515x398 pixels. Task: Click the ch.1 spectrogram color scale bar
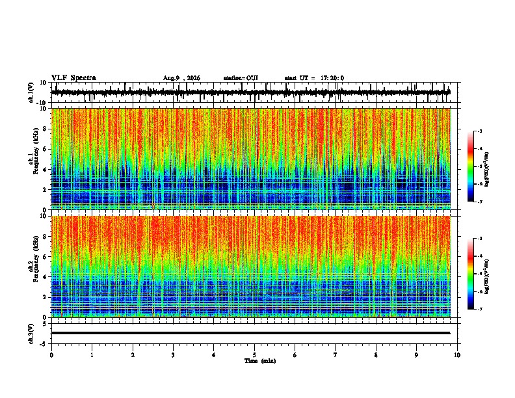[x=471, y=166]
